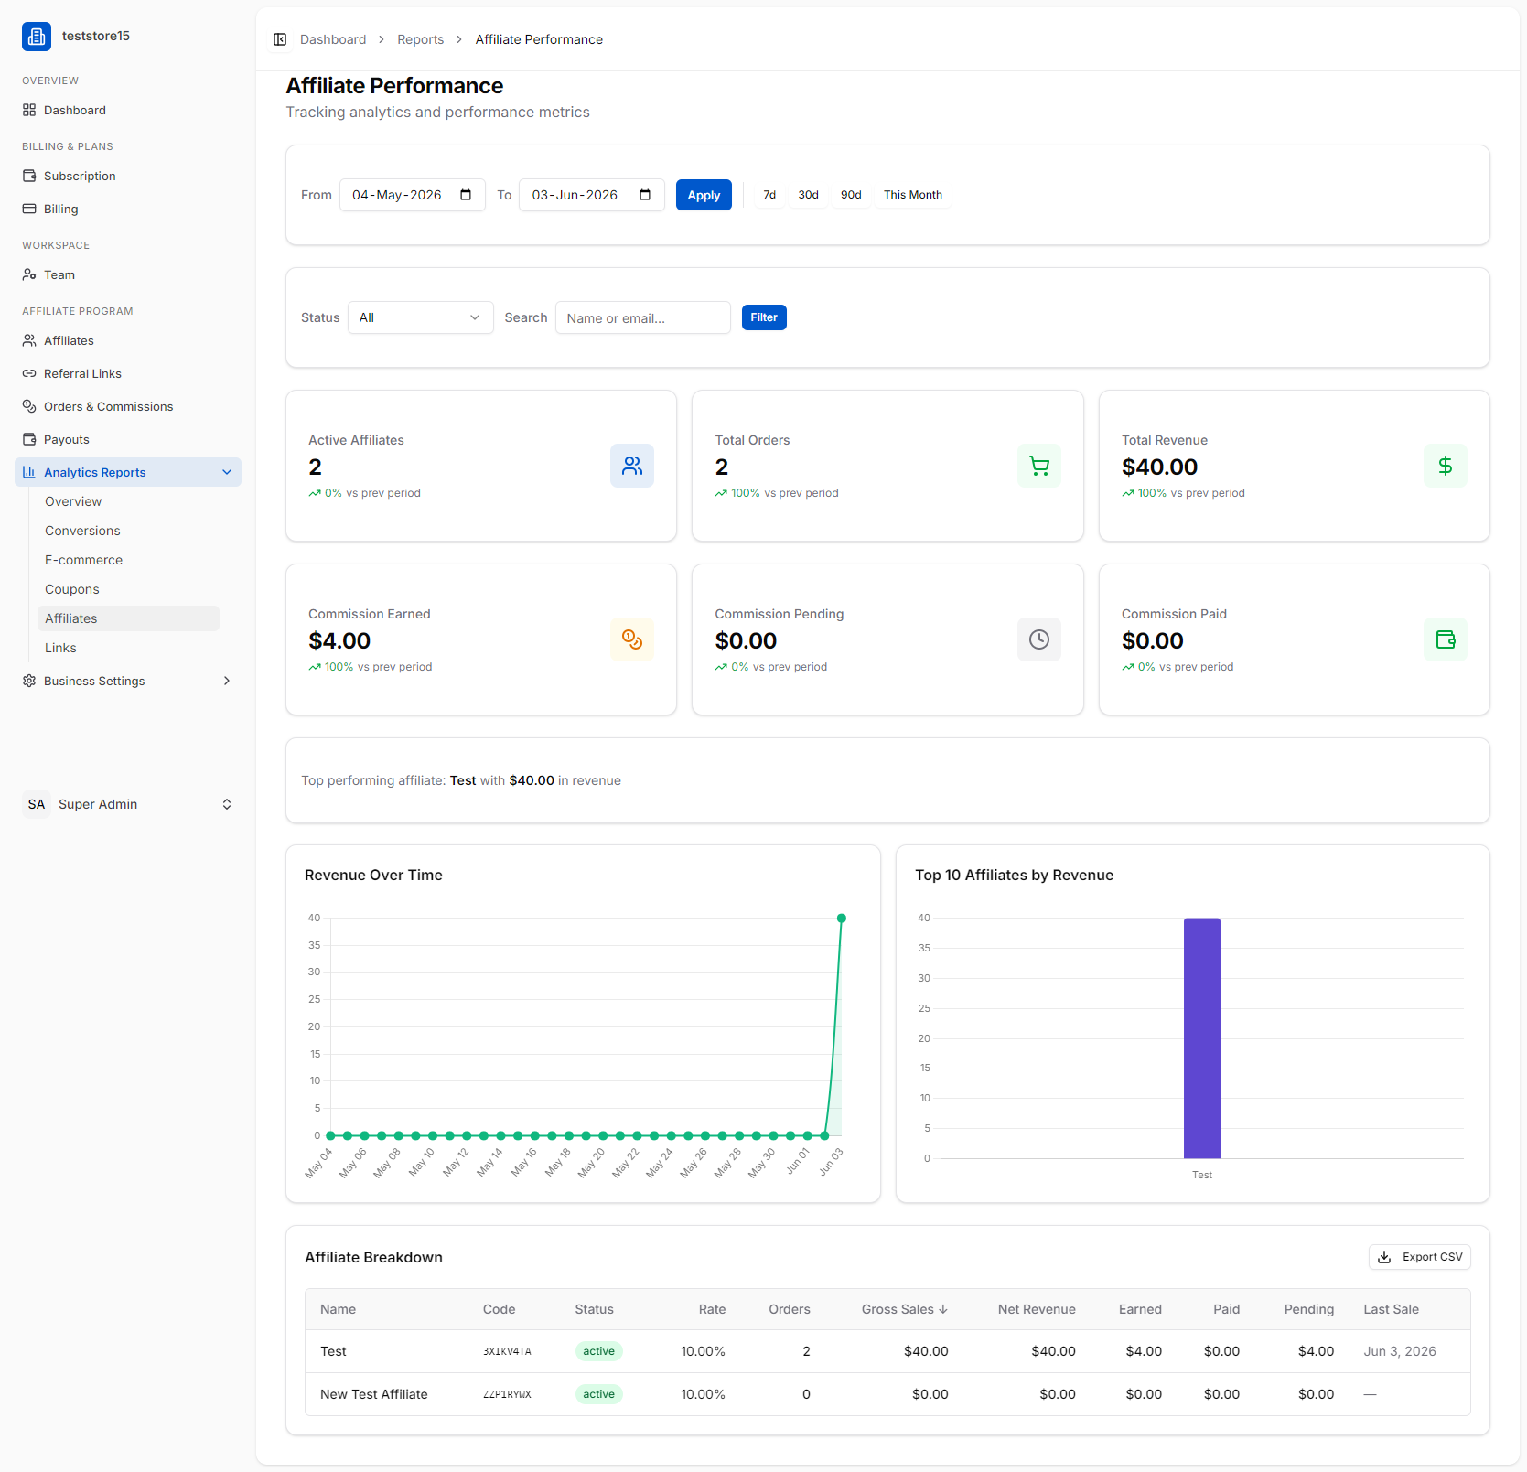Focus the Name or email search field

[642, 317]
